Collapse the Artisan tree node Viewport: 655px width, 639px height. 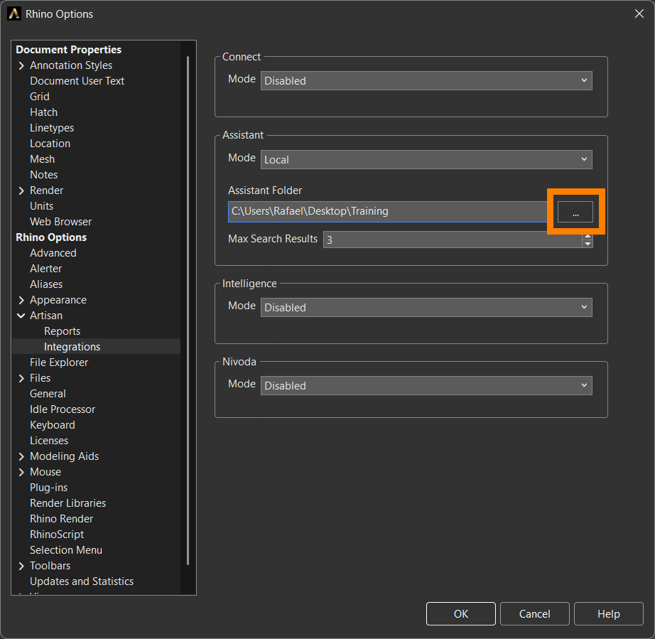coord(21,316)
